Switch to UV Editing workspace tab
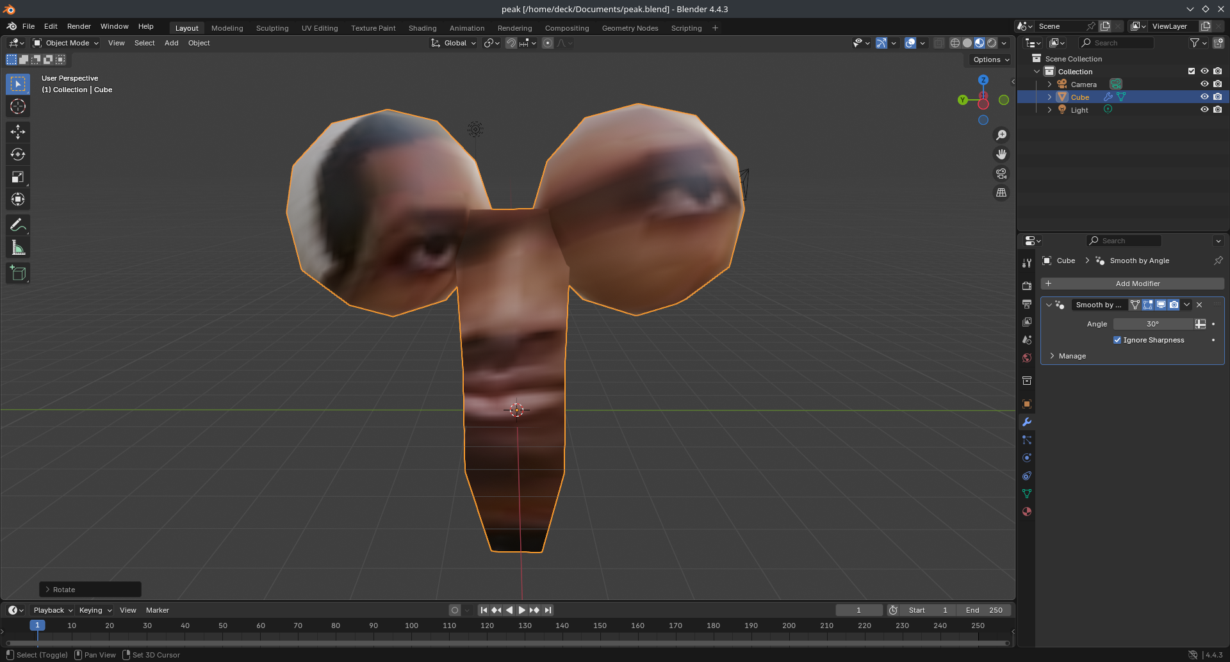Viewport: 1230px width, 662px height. click(x=320, y=28)
